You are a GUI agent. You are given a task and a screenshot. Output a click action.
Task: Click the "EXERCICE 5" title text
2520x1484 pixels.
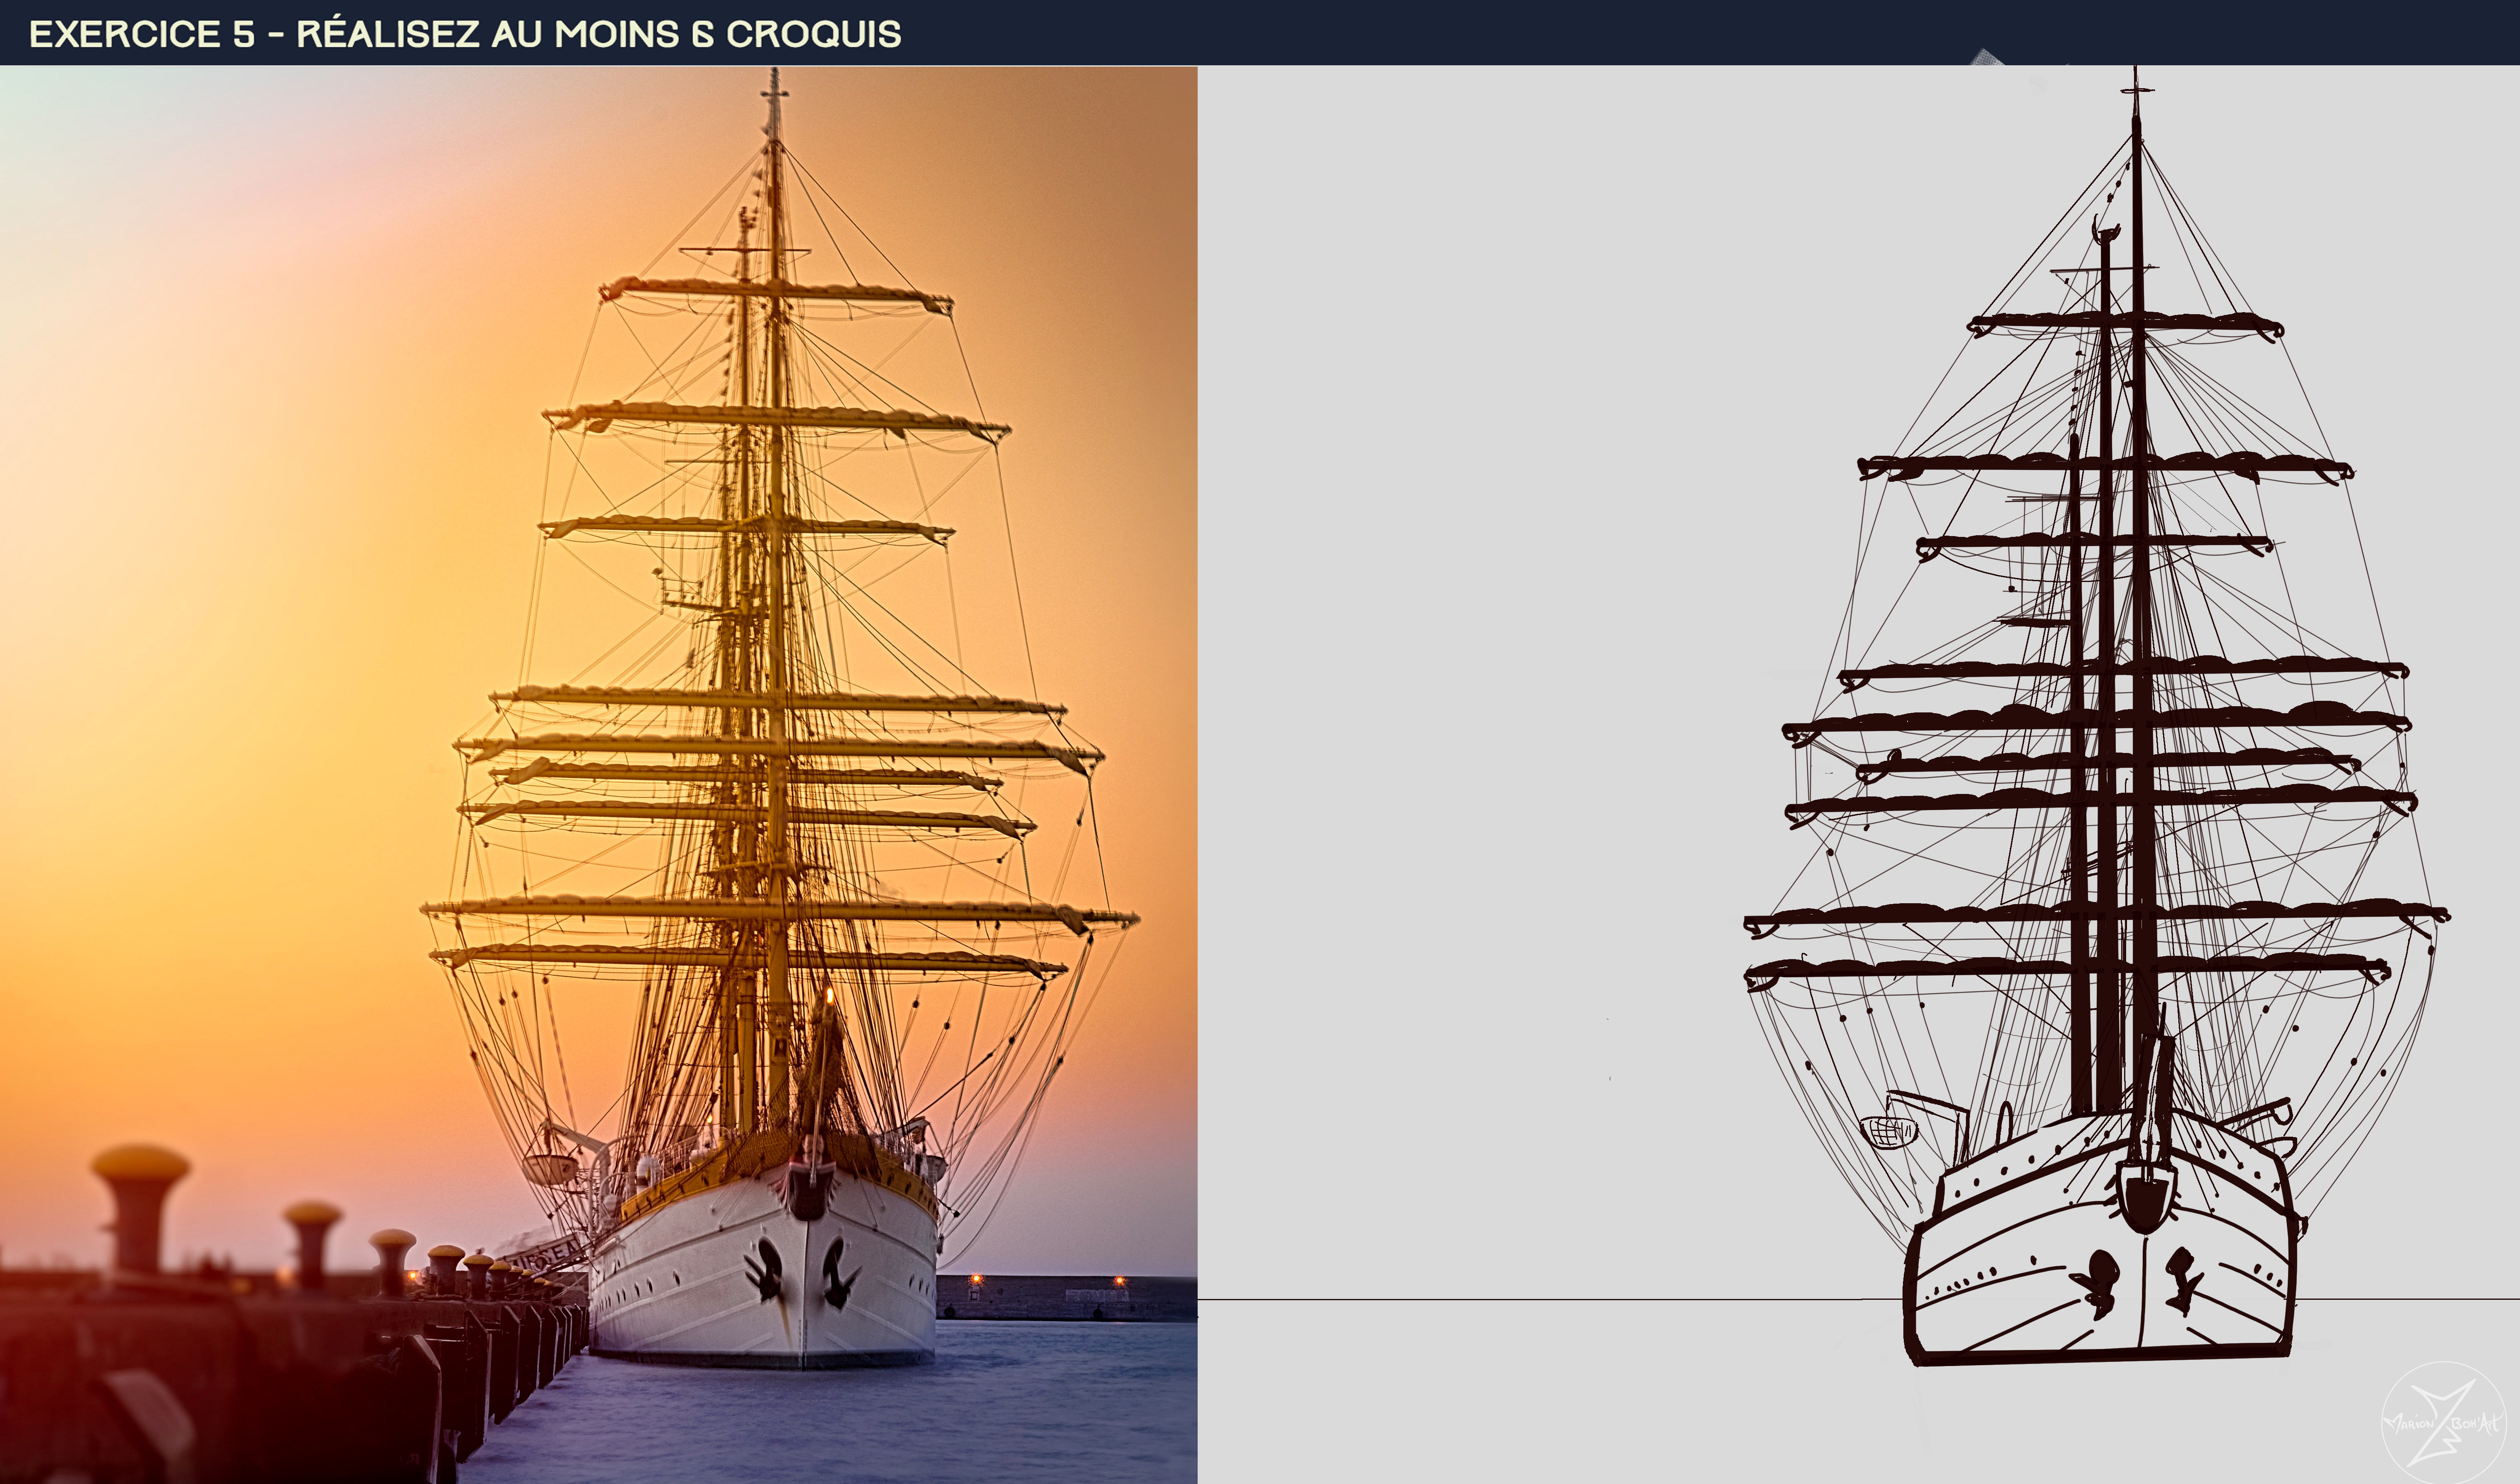(142, 34)
